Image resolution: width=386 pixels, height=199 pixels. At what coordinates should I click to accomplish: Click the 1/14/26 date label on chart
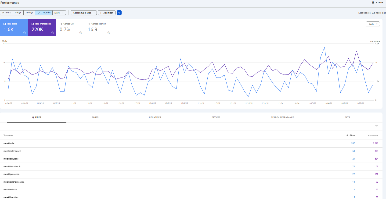click(329, 104)
